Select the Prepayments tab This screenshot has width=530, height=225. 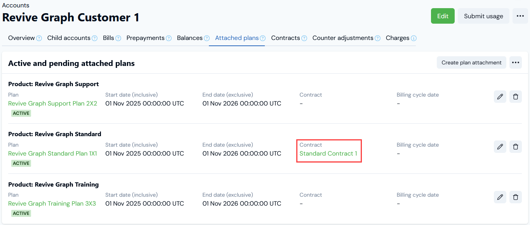click(x=145, y=38)
